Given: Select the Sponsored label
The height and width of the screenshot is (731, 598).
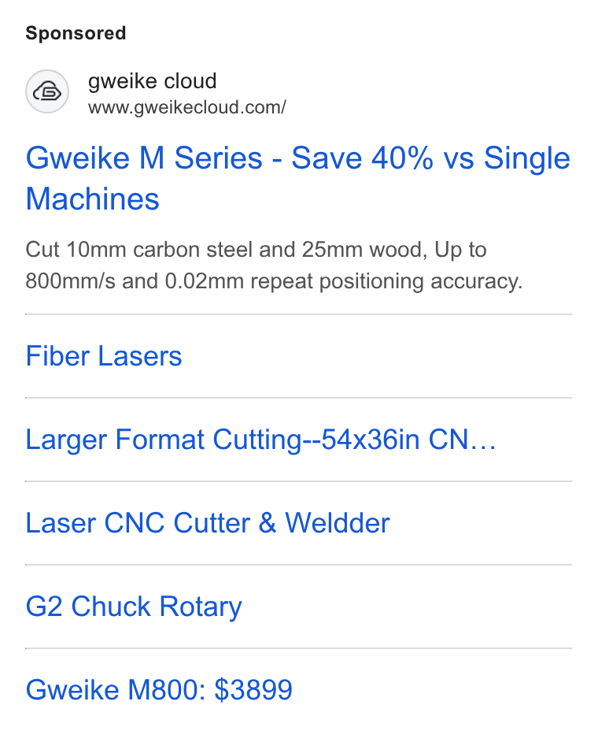Looking at the screenshot, I should tap(76, 33).
